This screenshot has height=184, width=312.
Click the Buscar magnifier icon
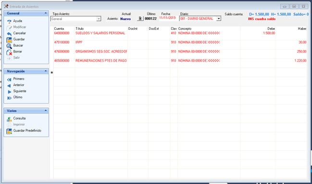9,46
